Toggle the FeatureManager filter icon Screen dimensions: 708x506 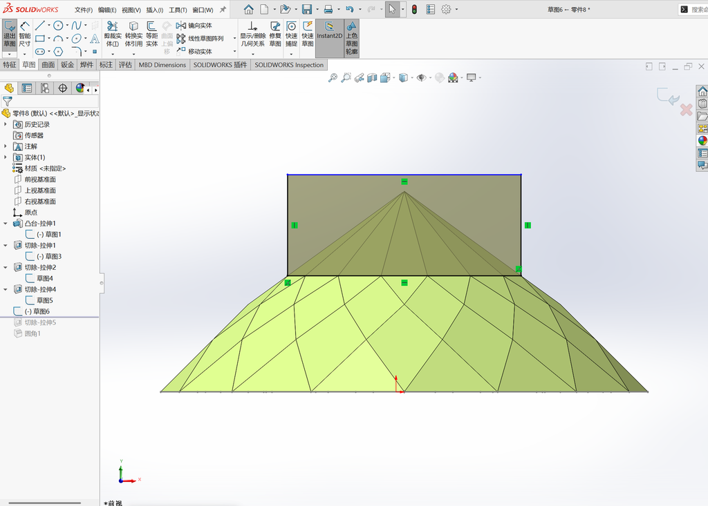(8, 101)
